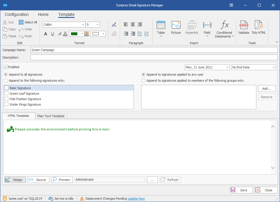Screen dimensions: 280x202
Task: Increase the paragraph indent
Action: point(133,34)
